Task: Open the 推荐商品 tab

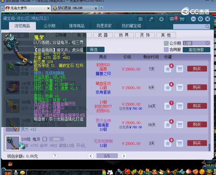Action: 77,26
